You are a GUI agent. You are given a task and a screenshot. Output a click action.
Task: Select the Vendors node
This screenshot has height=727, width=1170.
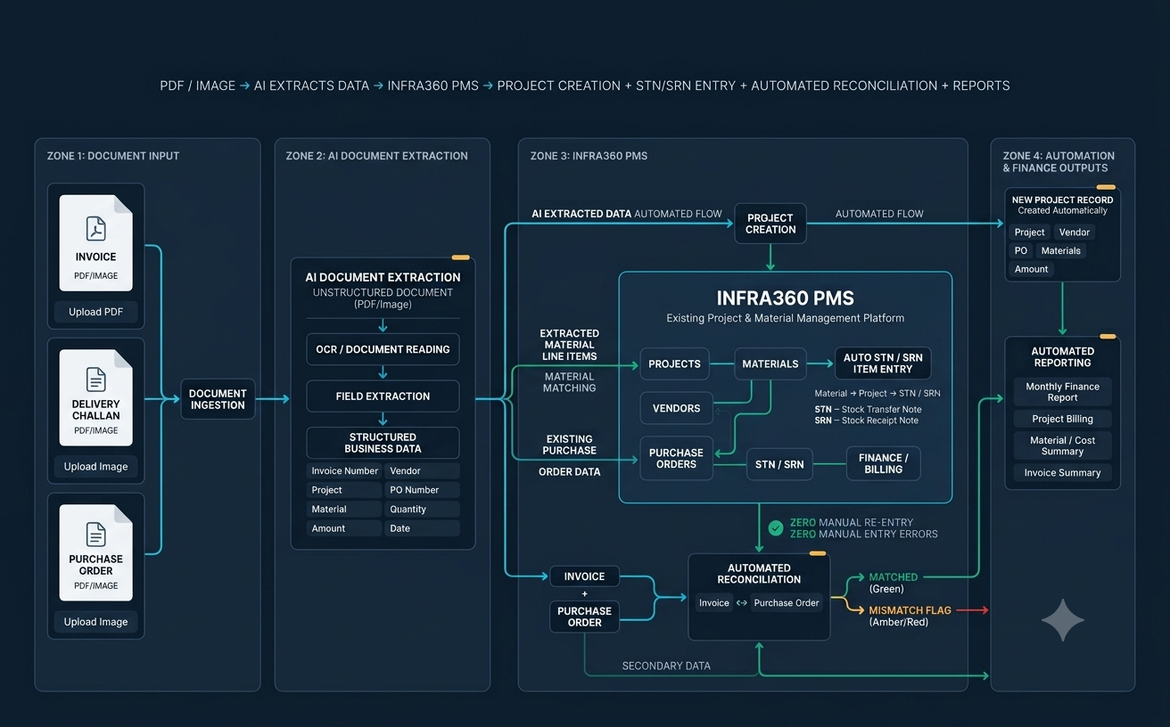(x=677, y=408)
